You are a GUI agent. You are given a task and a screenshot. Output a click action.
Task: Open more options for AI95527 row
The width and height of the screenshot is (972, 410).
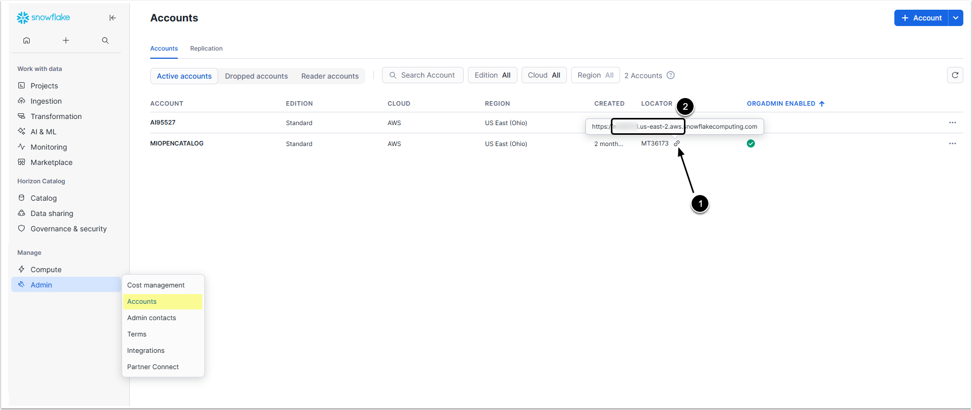coord(953,123)
